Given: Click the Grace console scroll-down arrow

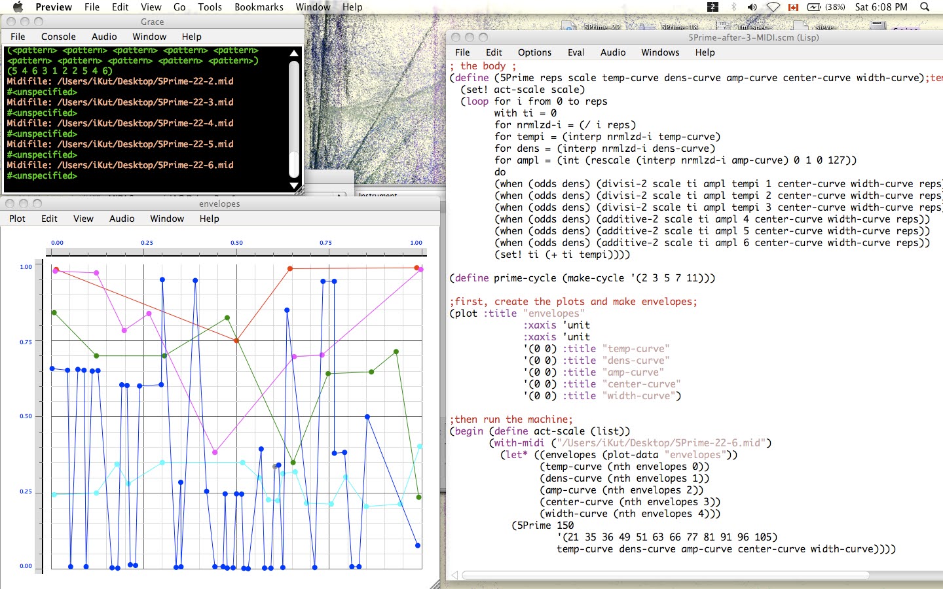Looking at the screenshot, I should pos(294,186).
